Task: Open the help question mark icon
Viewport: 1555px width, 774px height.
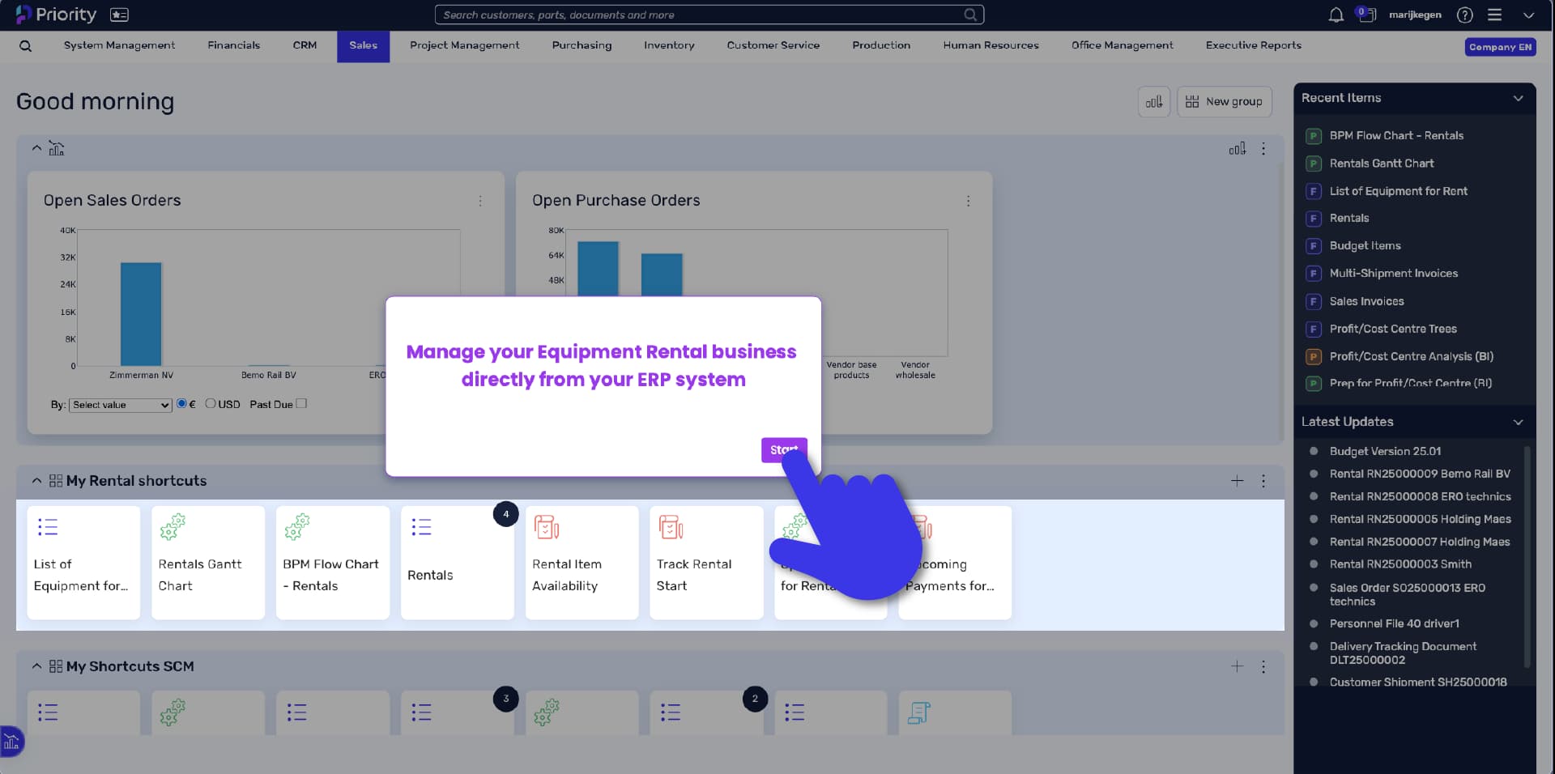Action: (1464, 15)
